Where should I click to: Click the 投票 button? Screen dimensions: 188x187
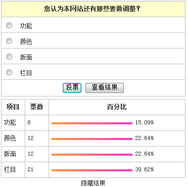(x=72, y=88)
